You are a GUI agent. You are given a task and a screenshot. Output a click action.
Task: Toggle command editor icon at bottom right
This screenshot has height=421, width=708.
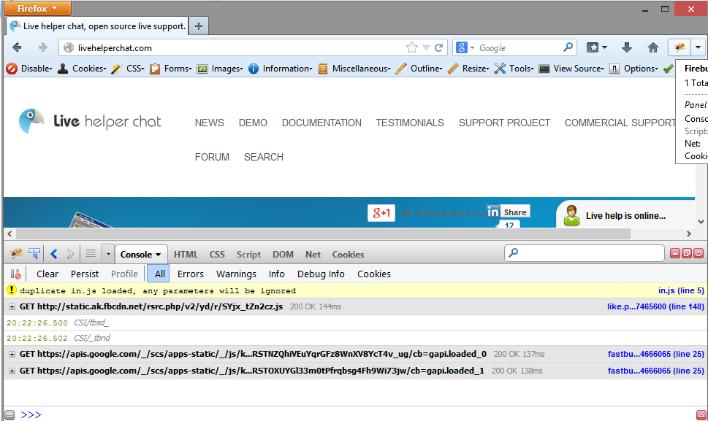tap(701, 414)
